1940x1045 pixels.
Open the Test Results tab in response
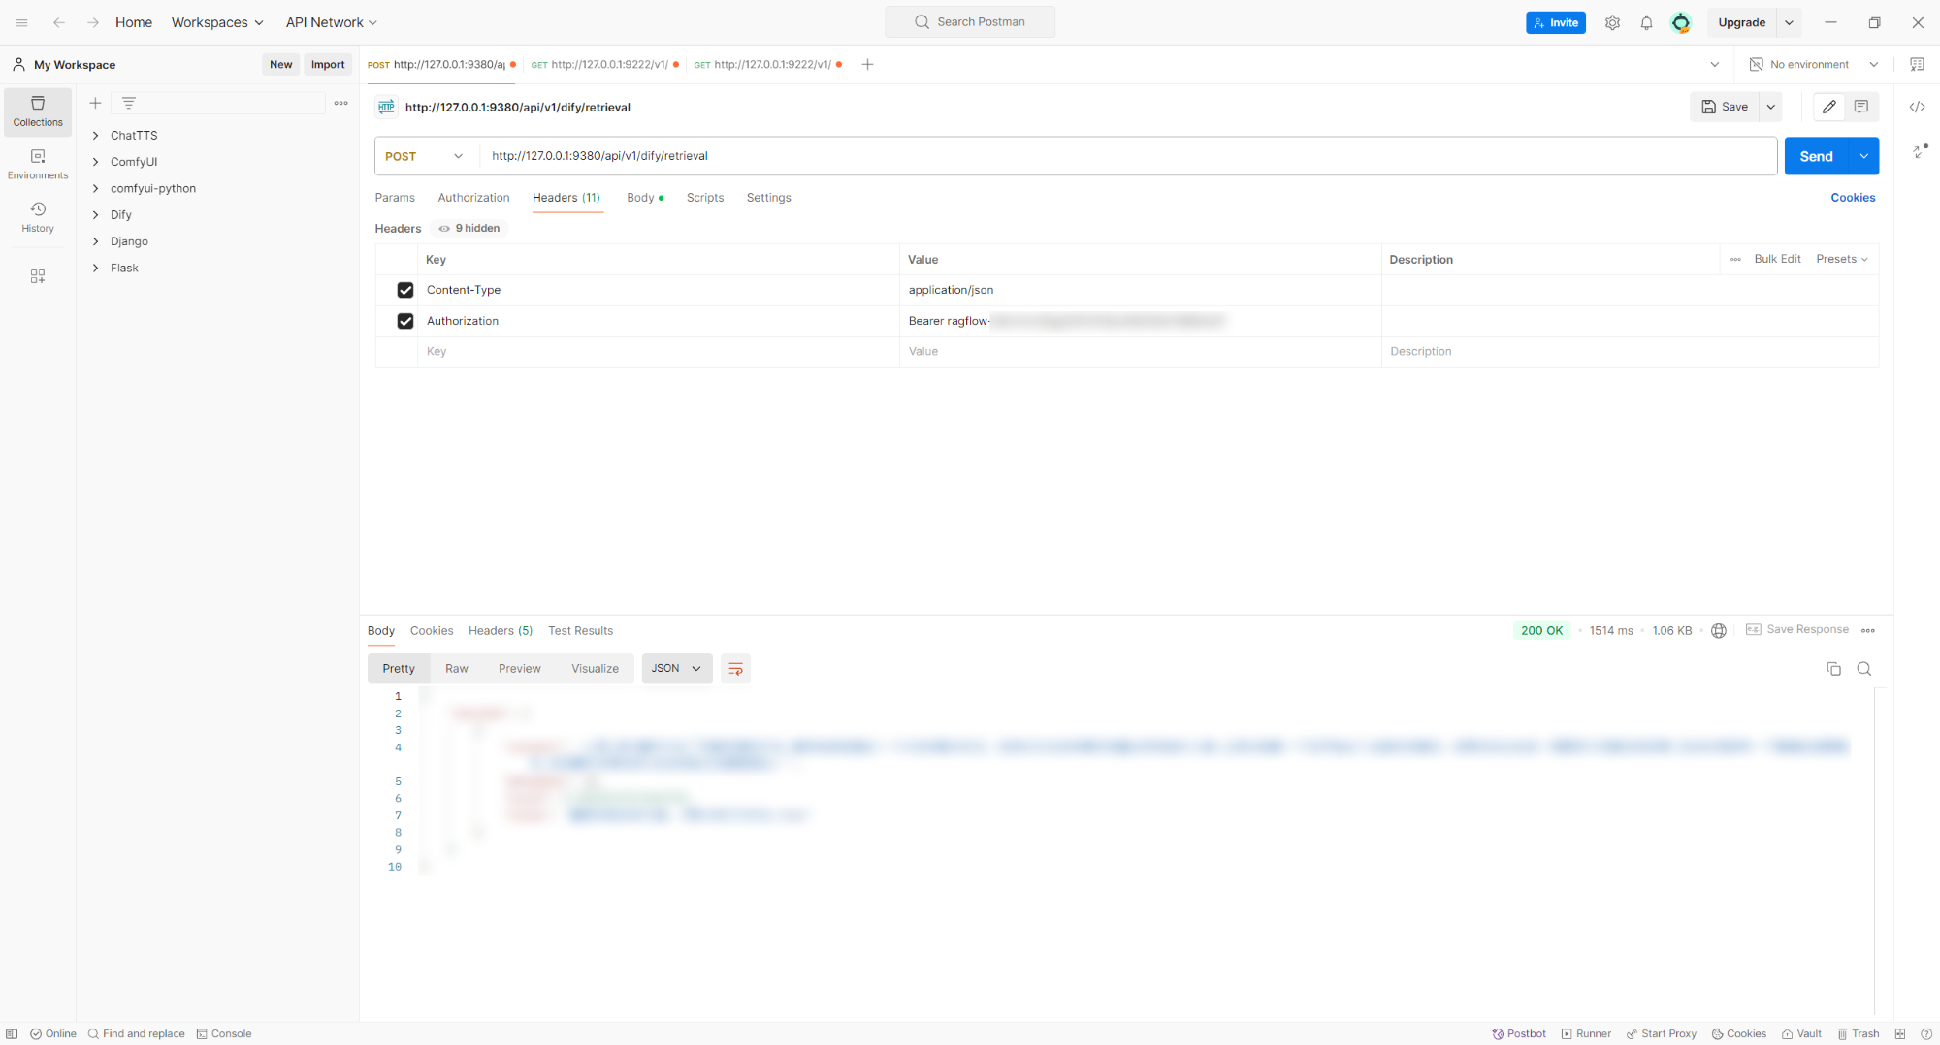580,630
